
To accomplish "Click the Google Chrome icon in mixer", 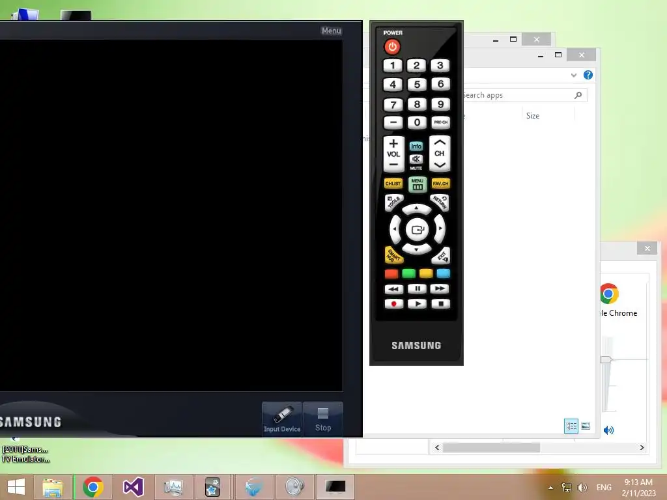I will 609,294.
